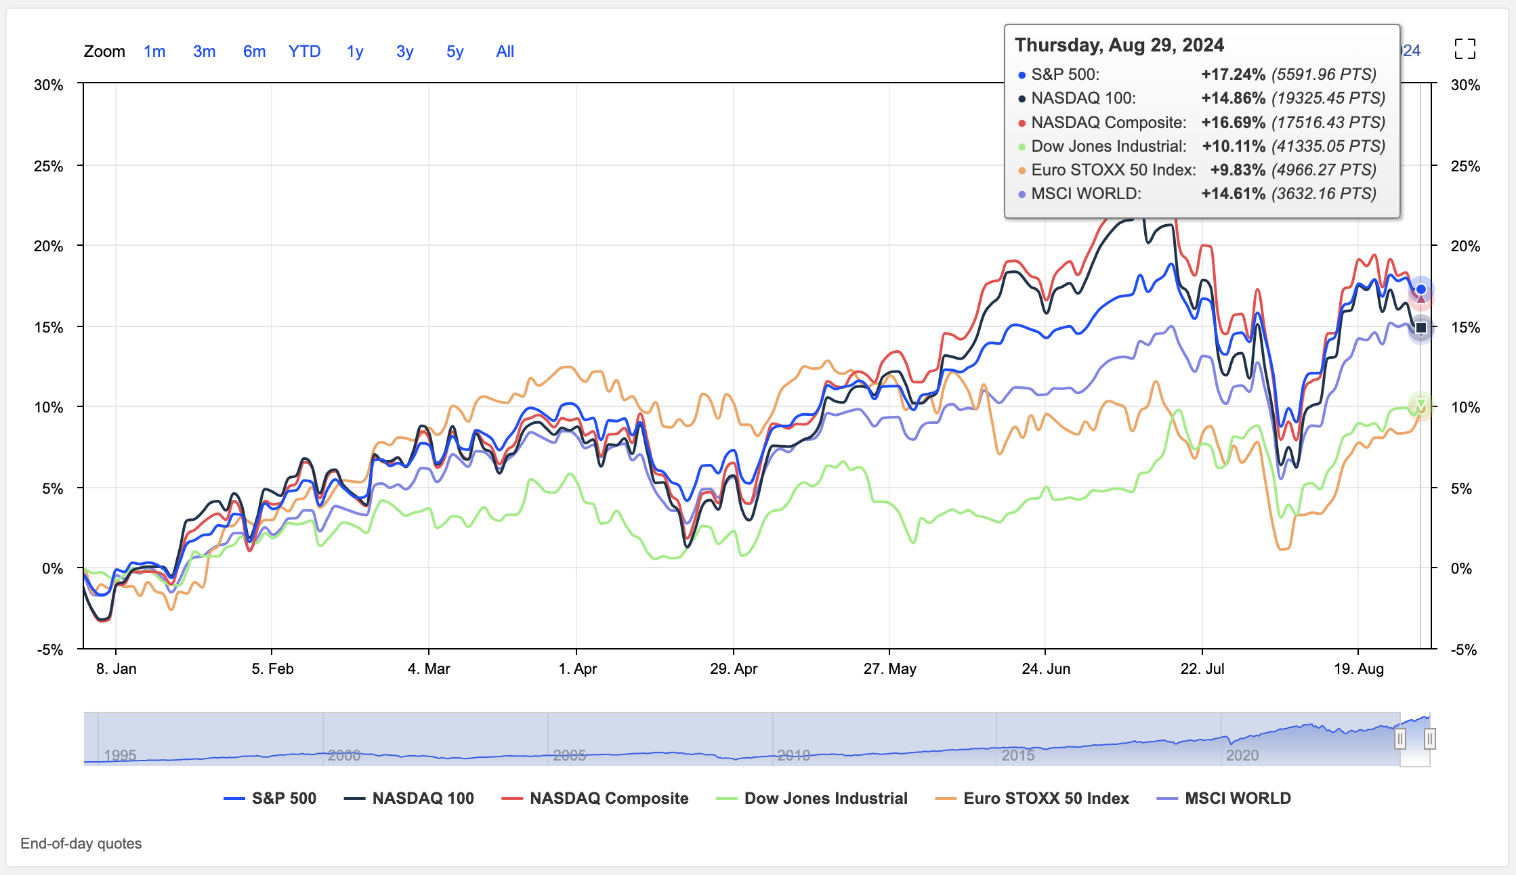Click NASDAQ Composite value +16.69% in tooltip
Viewport: 1516px width, 875px height.
coord(1233,123)
